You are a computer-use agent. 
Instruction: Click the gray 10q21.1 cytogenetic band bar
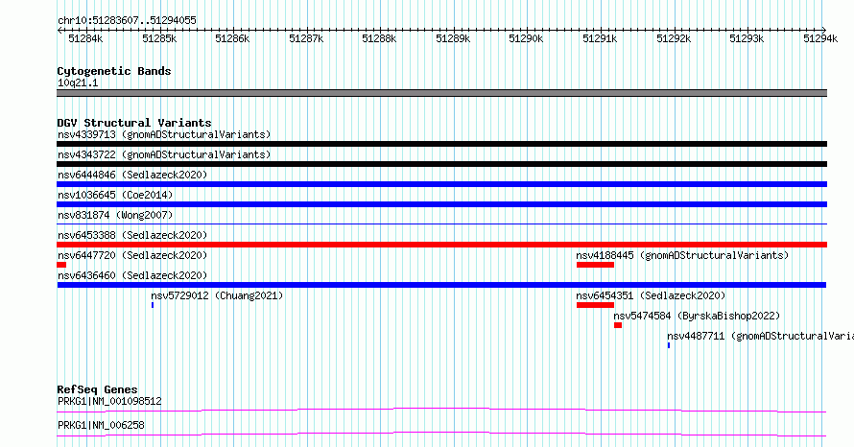point(441,93)
